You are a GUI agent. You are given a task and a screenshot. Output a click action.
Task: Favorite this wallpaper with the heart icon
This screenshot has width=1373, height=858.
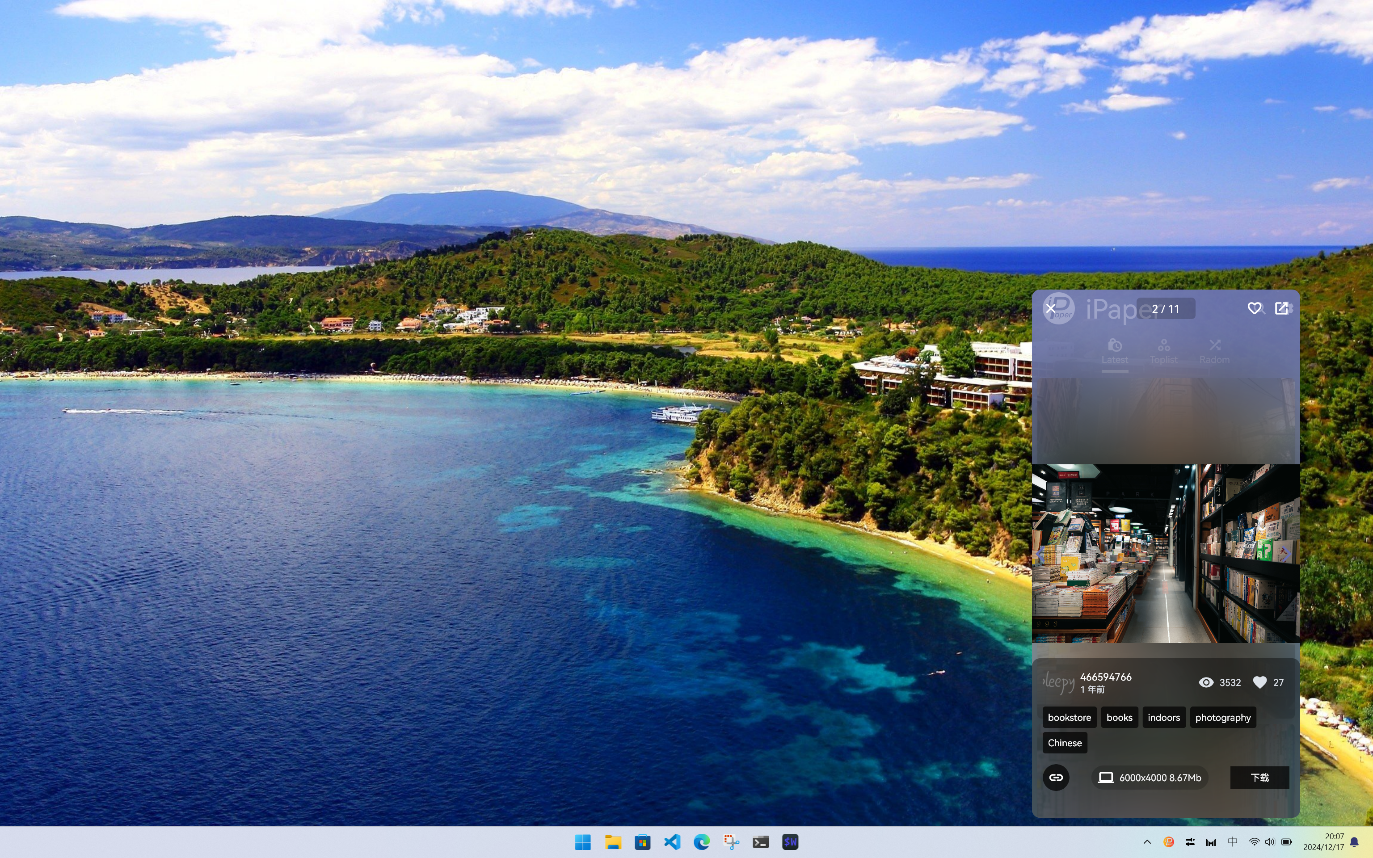(x=1254, y=308)
